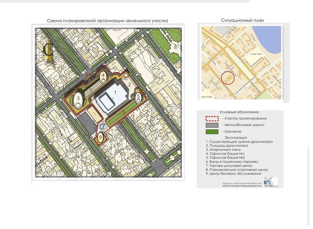Select marker 9 on the service center oval
This screenshot has height=229, width=313.
pos(100,137)
